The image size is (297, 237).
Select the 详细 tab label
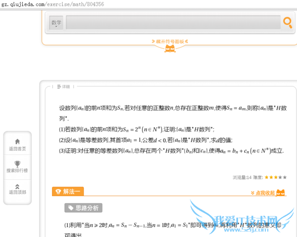pos(66,86)
